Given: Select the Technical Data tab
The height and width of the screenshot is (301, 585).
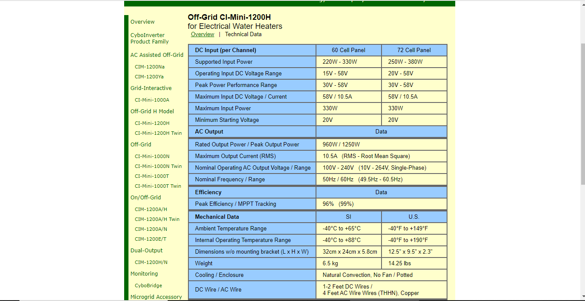Looking at the screenshot, I should [x=243, y=34].
